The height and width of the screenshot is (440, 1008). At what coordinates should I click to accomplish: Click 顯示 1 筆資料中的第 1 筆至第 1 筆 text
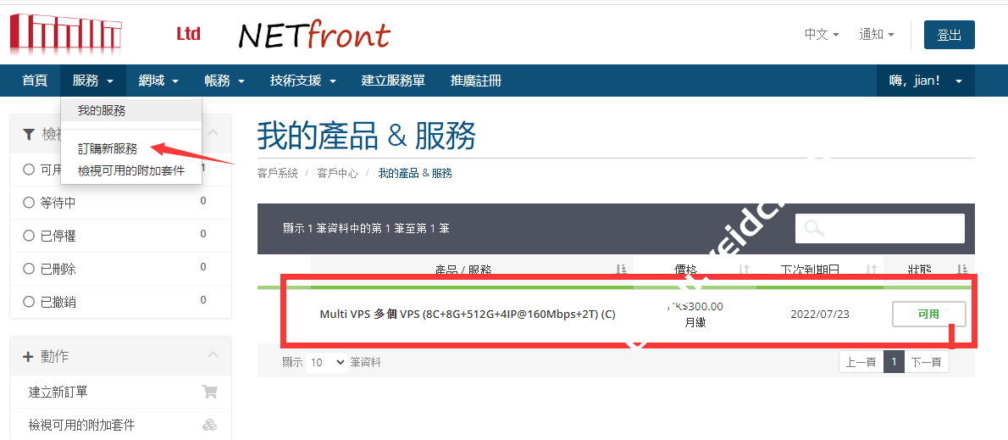point(366,228)
